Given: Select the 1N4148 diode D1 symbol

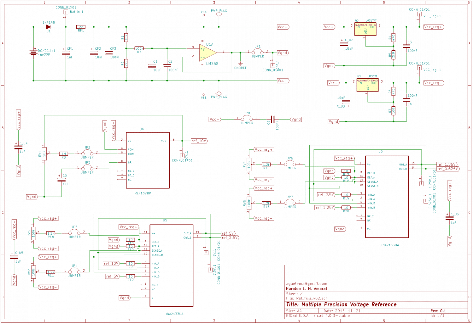Looking at the screenshot, I should pos(49,27).
